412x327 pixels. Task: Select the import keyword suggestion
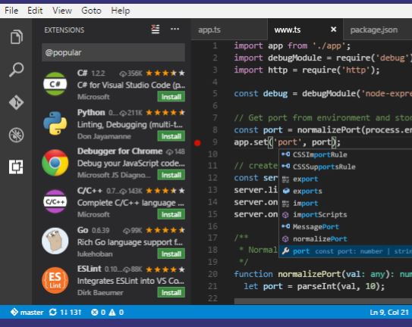pyautogui.click(x=345, y=203)
